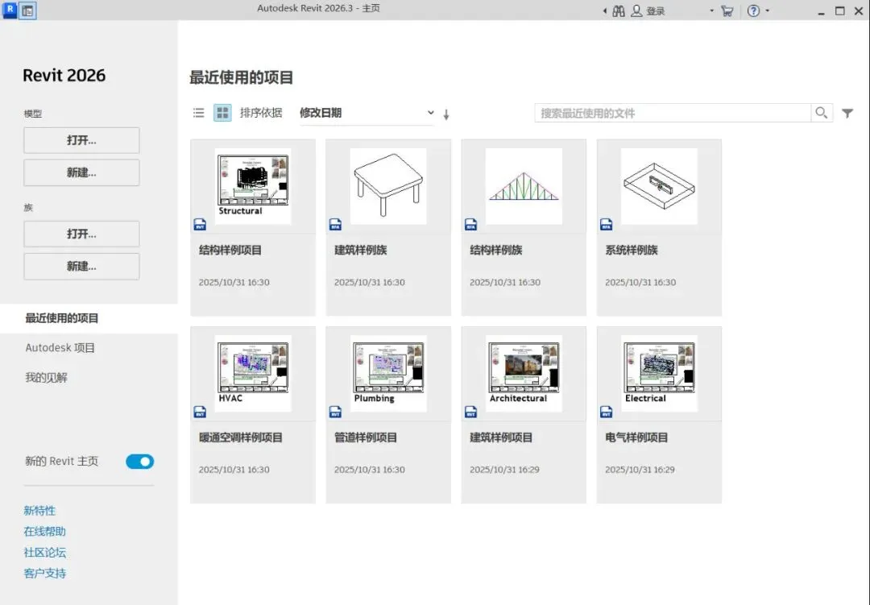Open the filter funnel icon
The width and height of the screenshot is (870, 605).
(847, 114)
